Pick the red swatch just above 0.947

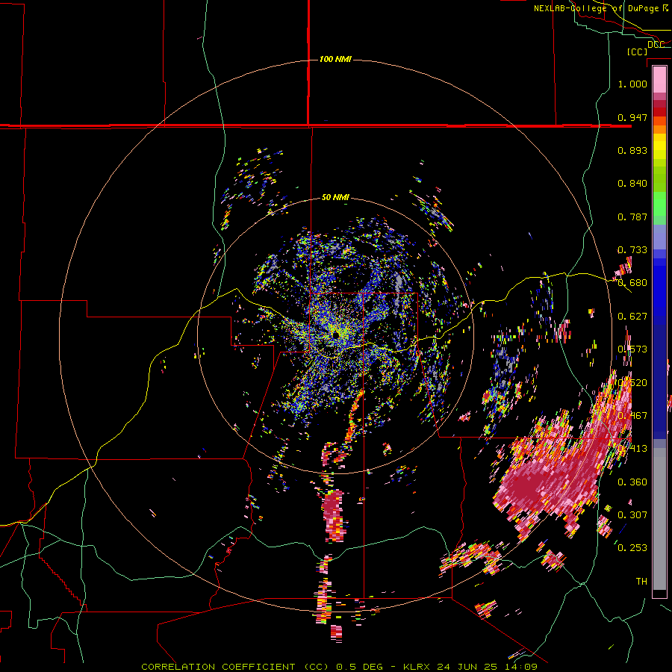659,112
